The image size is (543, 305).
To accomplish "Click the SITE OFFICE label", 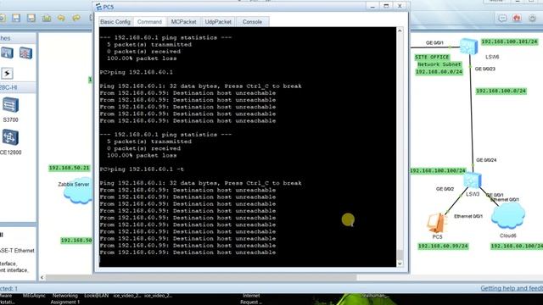I will [432, 57].
